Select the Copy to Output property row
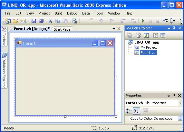The width and height of the screenshot is (184, 132). pos(151,118)
